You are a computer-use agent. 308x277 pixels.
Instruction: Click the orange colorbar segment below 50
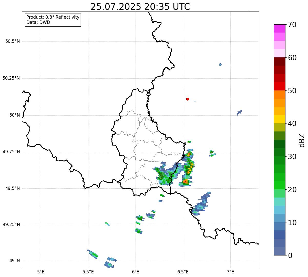tap(279, 95)
